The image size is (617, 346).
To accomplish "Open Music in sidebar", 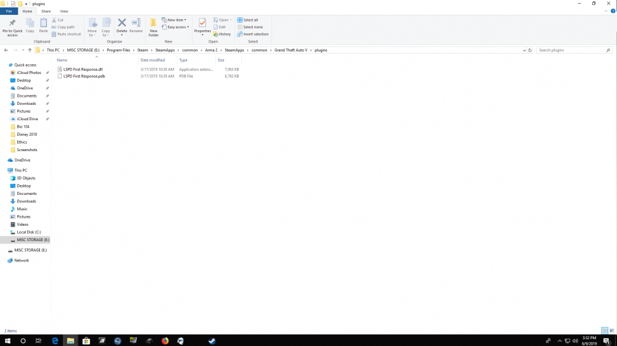I will 22,209.
